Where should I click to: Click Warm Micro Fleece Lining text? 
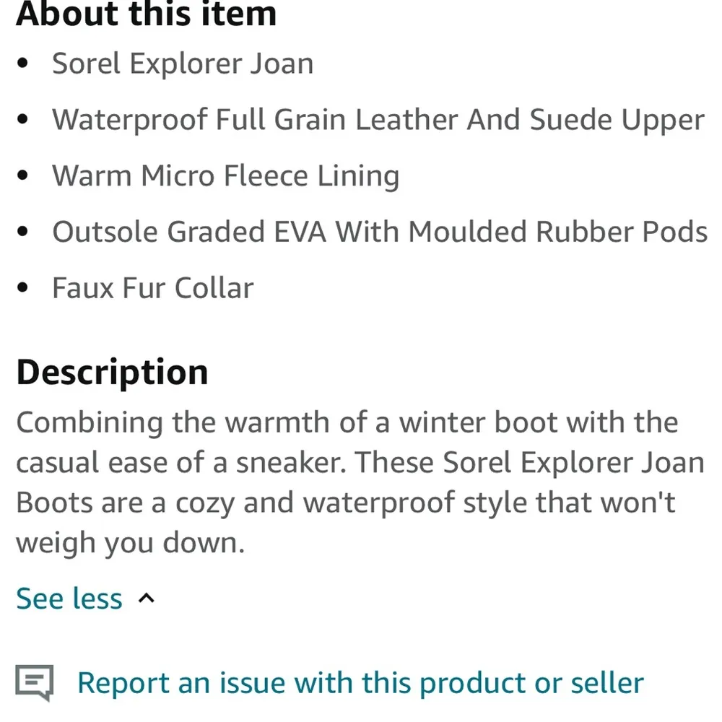tap(225, 176)
